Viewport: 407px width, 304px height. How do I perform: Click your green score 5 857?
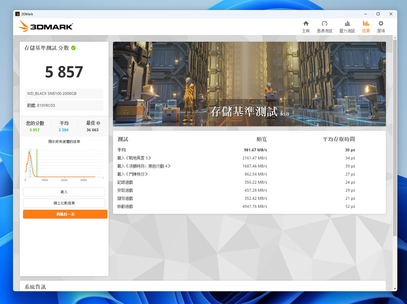click(x=34, y=130)
